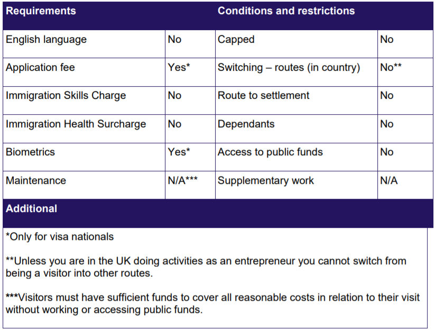Viewport: 436px width, 333px height.
Task: Click the Maintenance row label
Action: click(36, 181)
